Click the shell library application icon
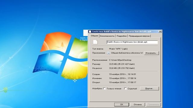Image resolution: width=193 pixels, height=108 pixels. (109, 53)
